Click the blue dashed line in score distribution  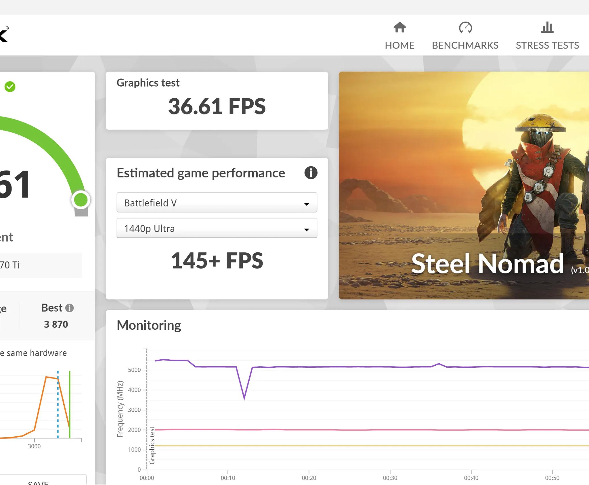(58, 404)
